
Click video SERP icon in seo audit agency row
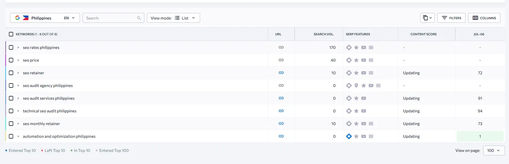pyautogui.click(x=371, y=86)
